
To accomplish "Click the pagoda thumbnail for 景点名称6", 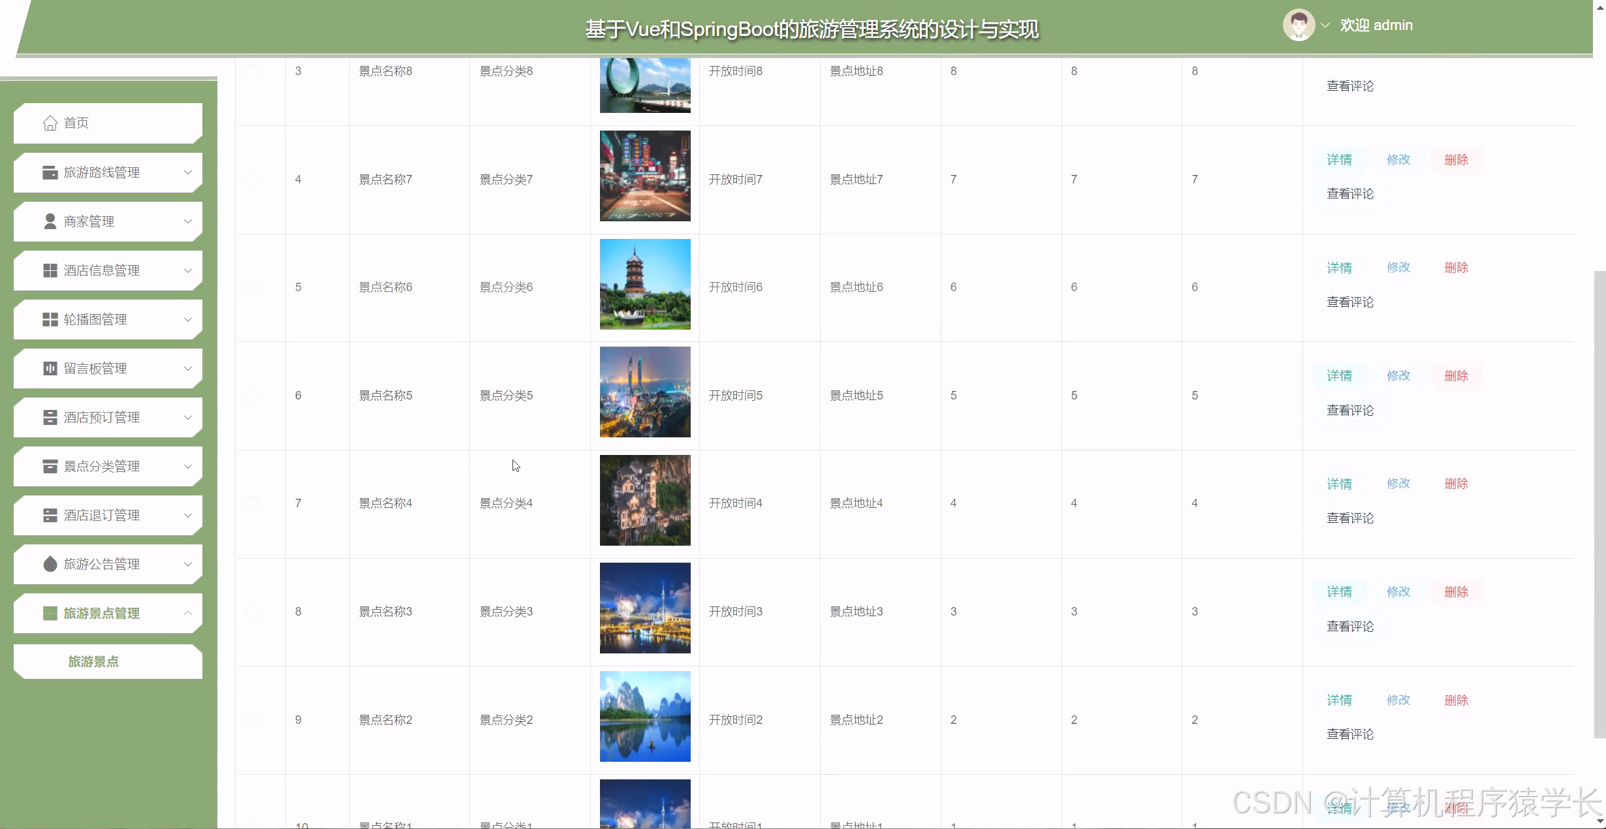I will (645, 284).
